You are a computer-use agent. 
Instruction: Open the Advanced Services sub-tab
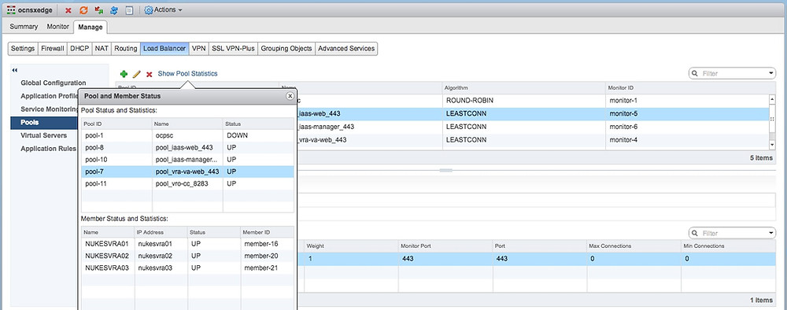point(346,49)
